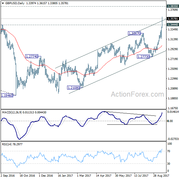The width and height of the screenshot is (179, 179).
Task: Click the 18 Oct 2016 date label
Action: [27, 175]
